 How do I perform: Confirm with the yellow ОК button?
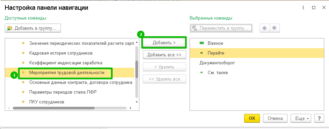[x=252, y=118]
